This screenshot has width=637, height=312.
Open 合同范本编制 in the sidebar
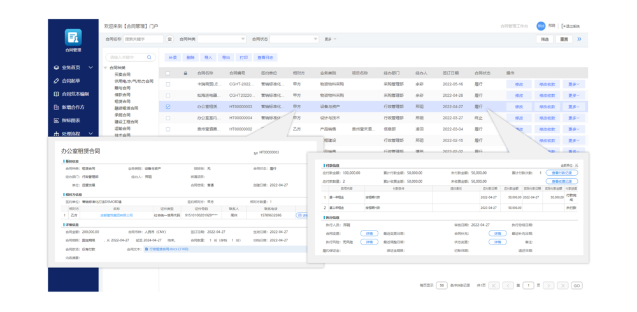(x=75, y=94)
